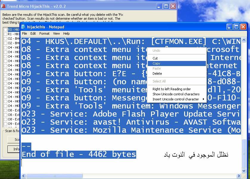Viewport: 250px width, 179px height.
Task: Maximize the HijackThis window
Action: point(166,6)
